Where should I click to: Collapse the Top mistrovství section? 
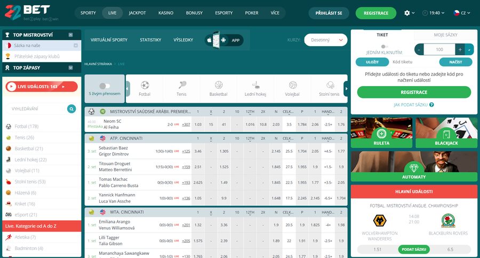(x=71, y=35)
